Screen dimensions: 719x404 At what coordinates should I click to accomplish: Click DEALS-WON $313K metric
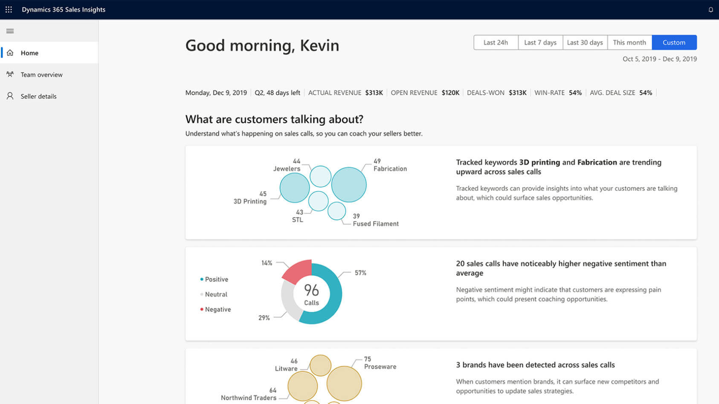[497, 93]
